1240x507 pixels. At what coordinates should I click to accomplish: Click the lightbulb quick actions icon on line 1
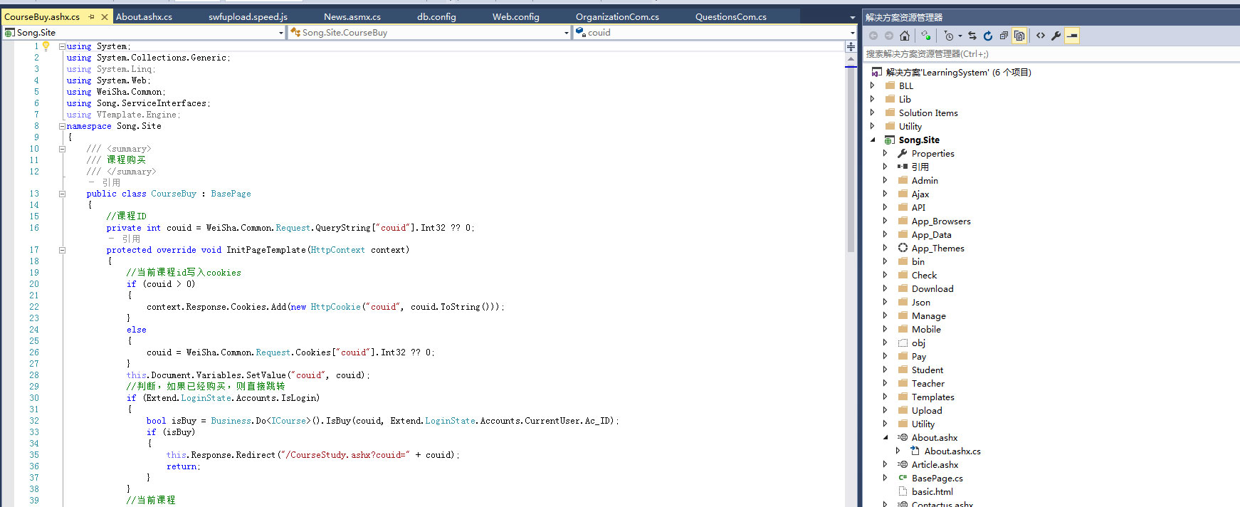pyautogui.click(x=46, y=46)
